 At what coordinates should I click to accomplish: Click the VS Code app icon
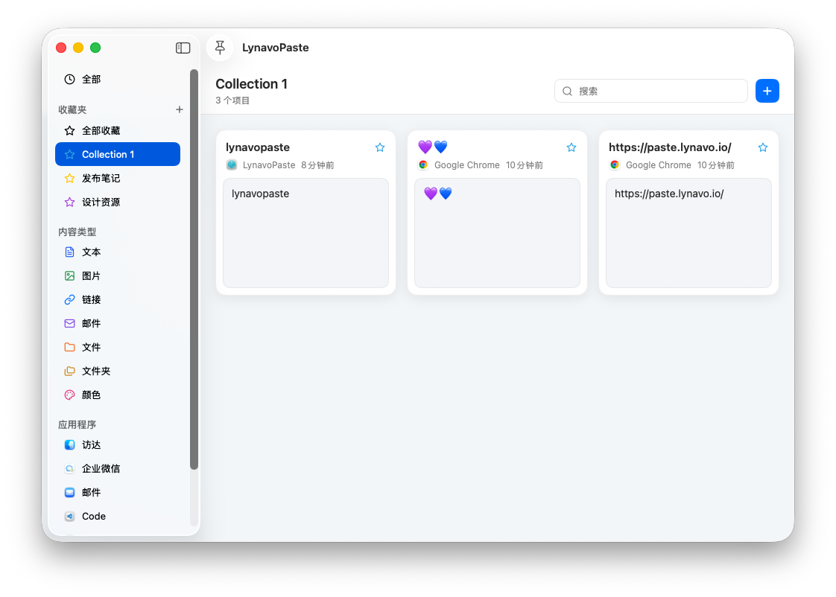click(70, 517)
